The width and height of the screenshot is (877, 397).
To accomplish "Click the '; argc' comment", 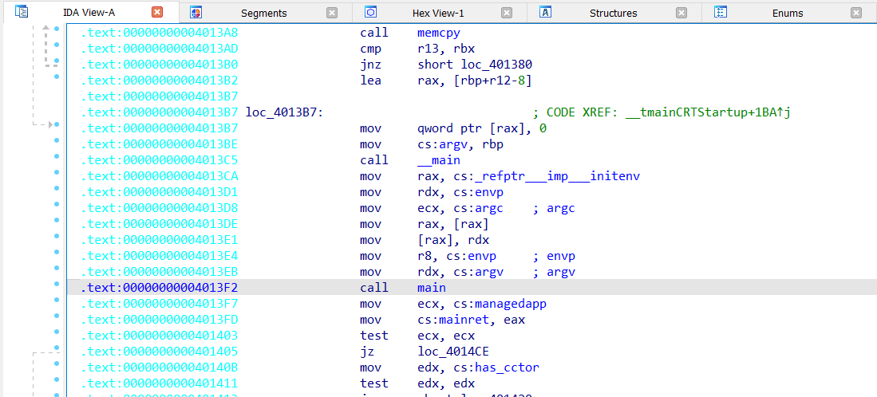I will click(554, 208).
